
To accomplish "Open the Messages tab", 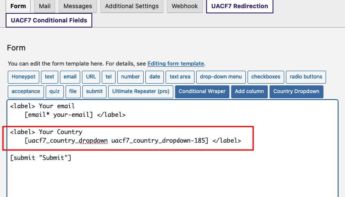I will pyautogui.click(x=78, y=6).
